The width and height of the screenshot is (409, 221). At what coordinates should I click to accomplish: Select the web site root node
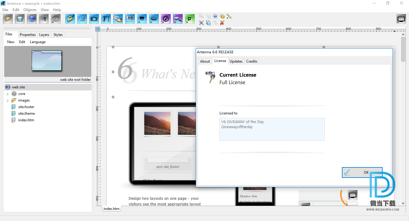pos(48,87)
